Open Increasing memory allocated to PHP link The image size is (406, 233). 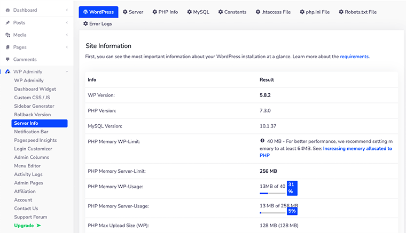326,152
